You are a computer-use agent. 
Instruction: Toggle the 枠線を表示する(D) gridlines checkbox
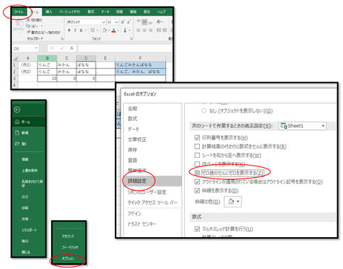point(197,190)
